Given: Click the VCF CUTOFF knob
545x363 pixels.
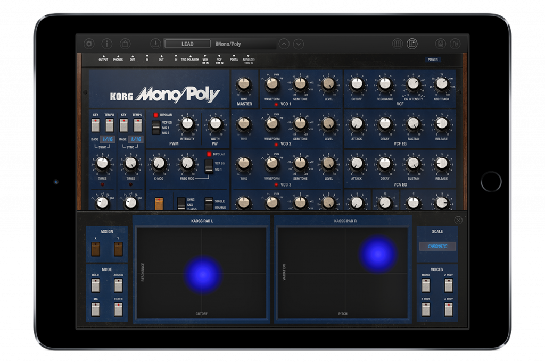Looking at the screenshot, I should pyautogui.click(x=357, y=84).
